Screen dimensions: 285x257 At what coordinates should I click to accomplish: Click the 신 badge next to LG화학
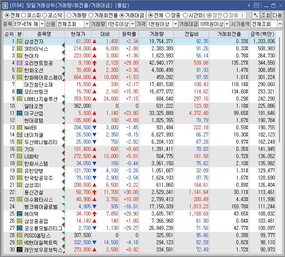(x=20, y=156)
